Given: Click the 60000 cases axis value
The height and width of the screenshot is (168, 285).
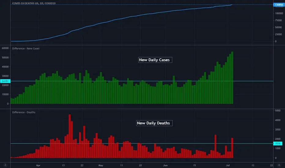Looking at the screenshot, I should [x=5, y=48].
